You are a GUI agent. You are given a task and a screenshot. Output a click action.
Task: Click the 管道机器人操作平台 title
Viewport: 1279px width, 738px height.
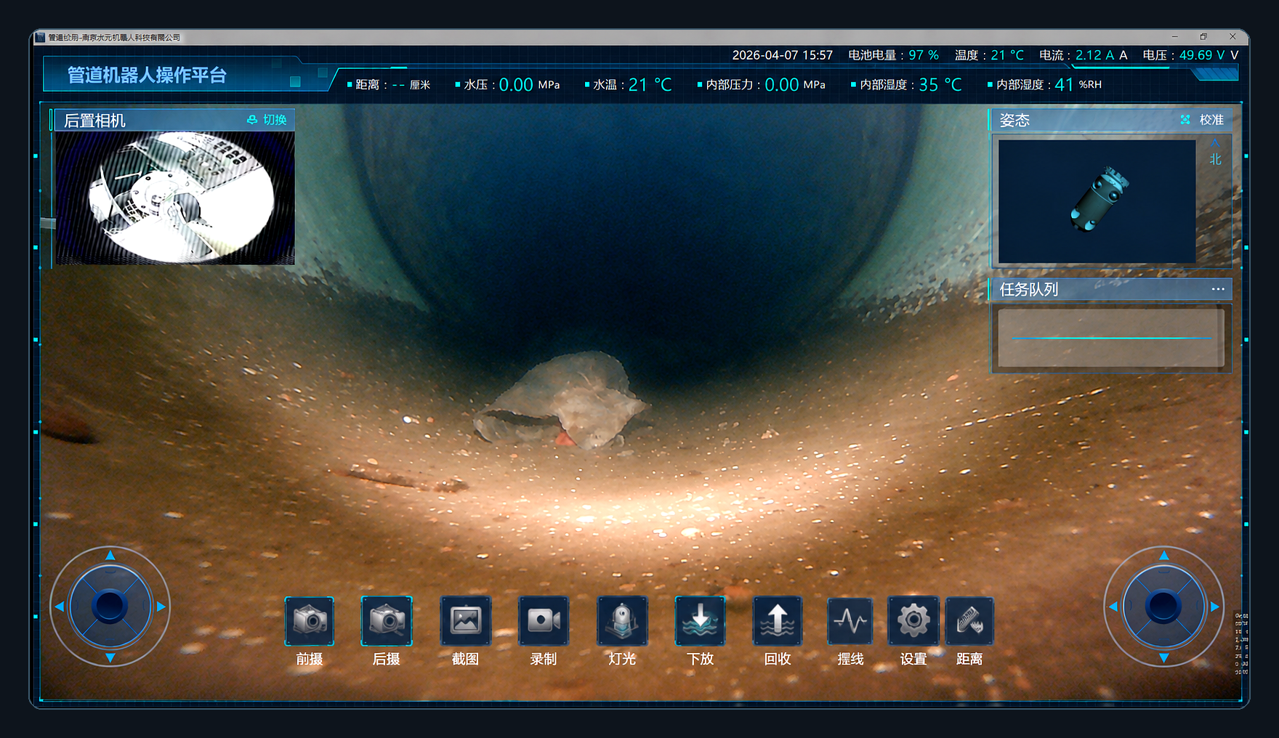pyautogui.click(x=147, y=75)
